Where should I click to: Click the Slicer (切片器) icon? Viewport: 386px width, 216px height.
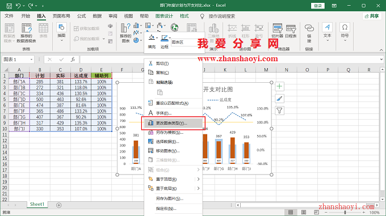(x=277, y=31)
